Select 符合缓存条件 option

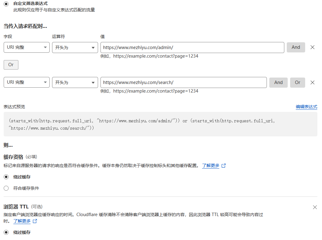click(x=6, y=188)
